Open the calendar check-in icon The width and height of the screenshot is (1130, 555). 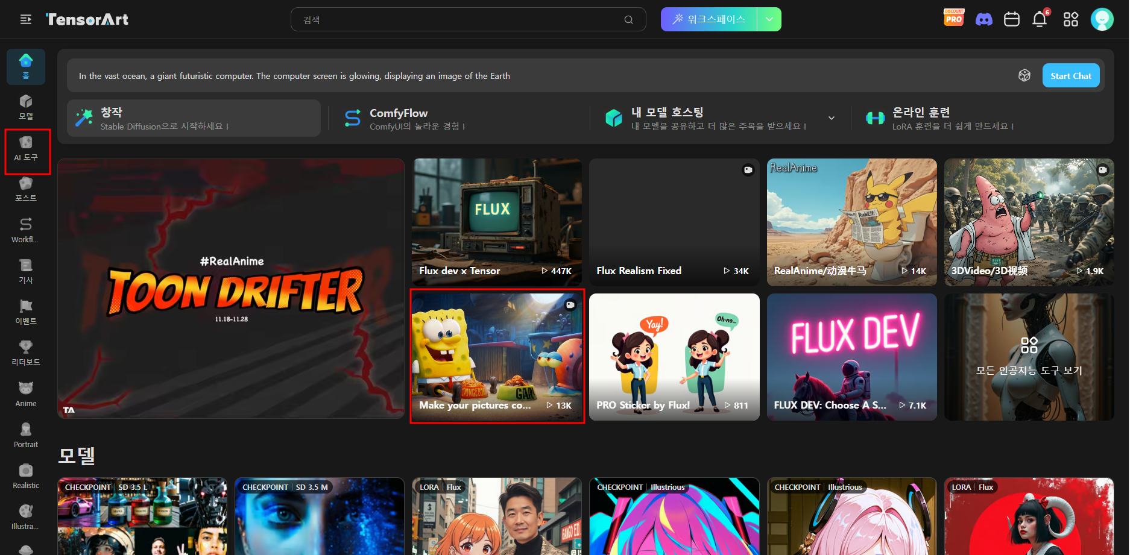click(1012, 20)
